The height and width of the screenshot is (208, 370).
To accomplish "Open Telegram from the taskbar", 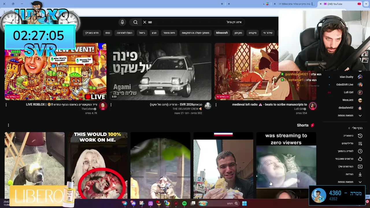I will (125, 203).
